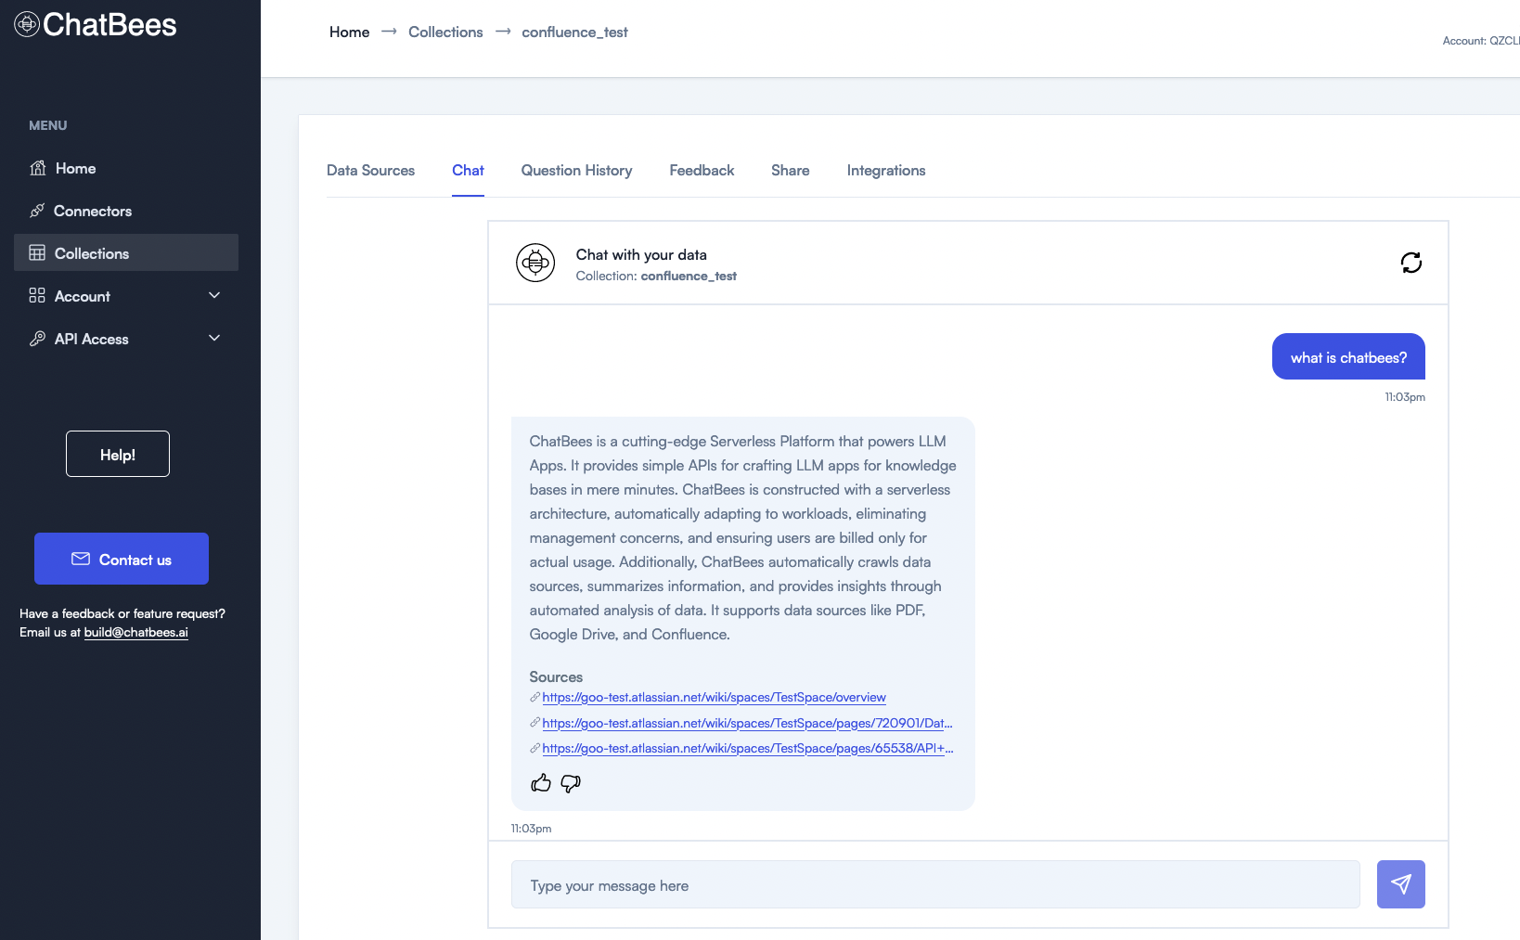
Task: Select the Chat tab
Action: (x=468, y=171)
